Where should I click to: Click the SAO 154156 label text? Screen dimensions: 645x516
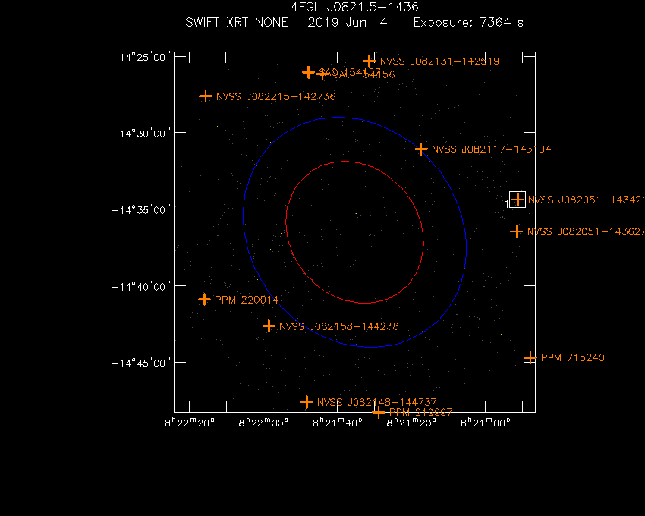363,74
